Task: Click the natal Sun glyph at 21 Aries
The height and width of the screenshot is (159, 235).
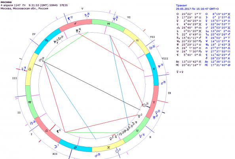Action: click(x=144, y=105)
